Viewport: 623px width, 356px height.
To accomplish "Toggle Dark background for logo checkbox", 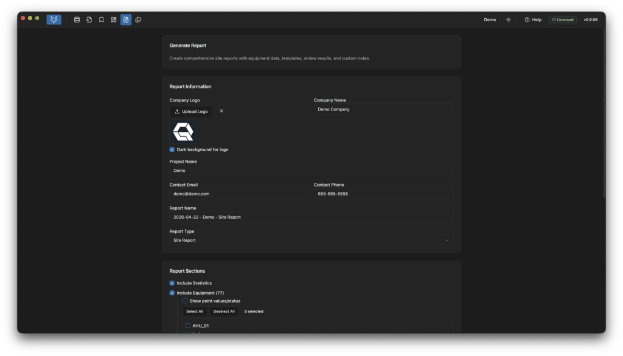I will [x=172, y=149].
